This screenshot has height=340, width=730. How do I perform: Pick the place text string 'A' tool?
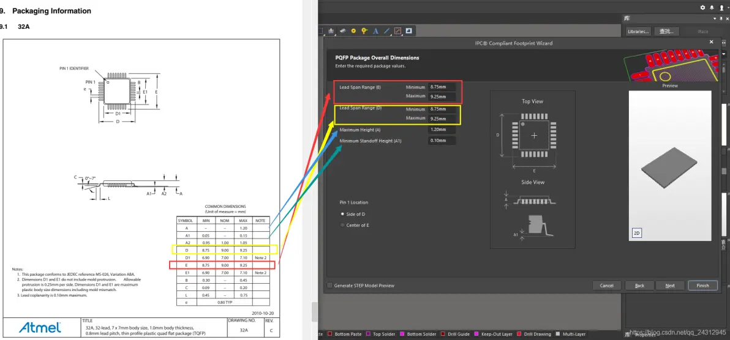(375, 31)
